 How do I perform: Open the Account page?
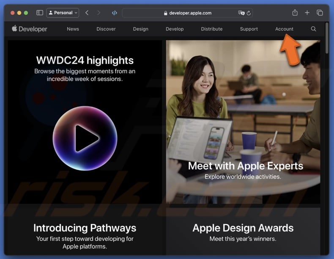284,29
